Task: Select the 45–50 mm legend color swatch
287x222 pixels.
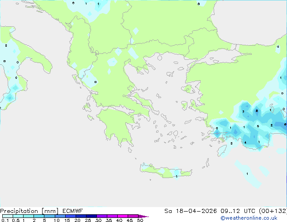Action: pyautogui.click(x=133, y=216)
